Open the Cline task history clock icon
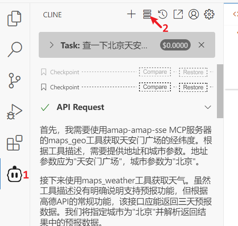Image resolution: width=238 pixels, height=226 pixels. (x=163, y=14)
